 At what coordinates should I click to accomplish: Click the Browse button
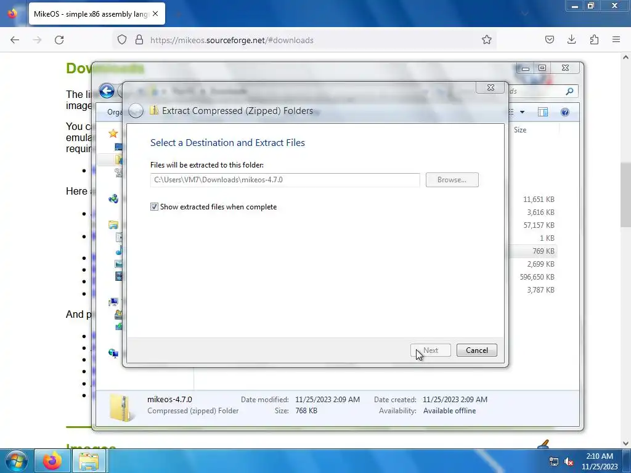click(452, 180)
